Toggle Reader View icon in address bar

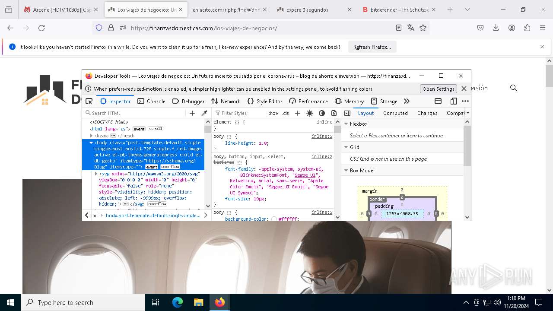tap(399, 28)
